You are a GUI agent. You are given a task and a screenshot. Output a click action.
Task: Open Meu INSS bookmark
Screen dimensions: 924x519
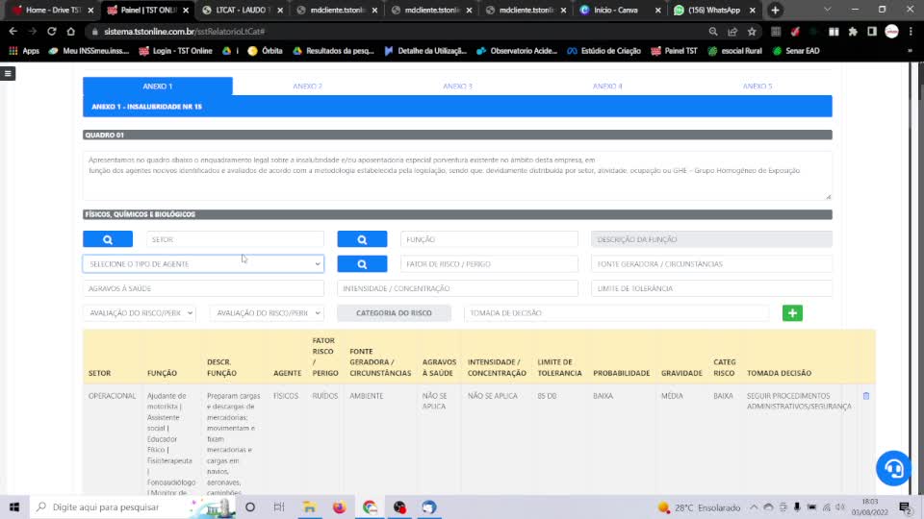pos(89,51)
